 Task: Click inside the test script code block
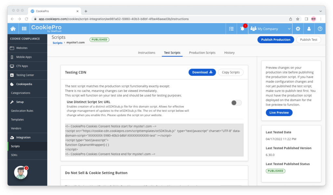click(154, 140)
